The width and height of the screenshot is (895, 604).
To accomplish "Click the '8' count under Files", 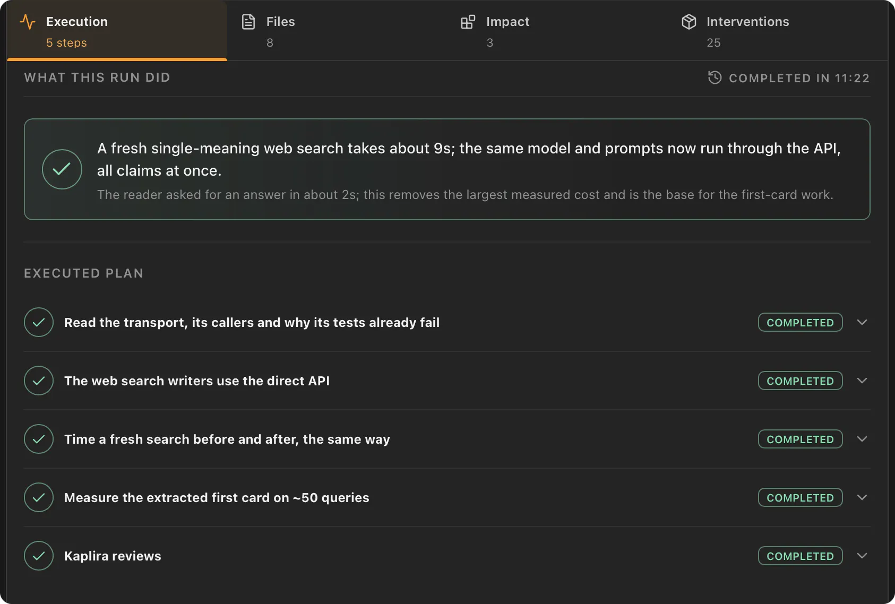I will pyautogui.click(x=270, y=43).
